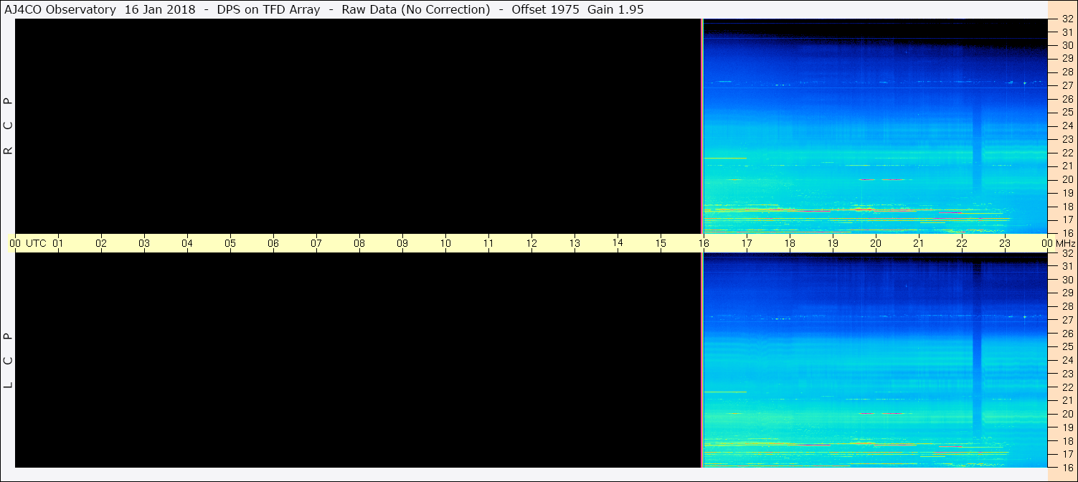Viewport: 1078px width, 482px height.
Task: Click hour 17 on the UTC time axis
Action: [x=747, y=243]
